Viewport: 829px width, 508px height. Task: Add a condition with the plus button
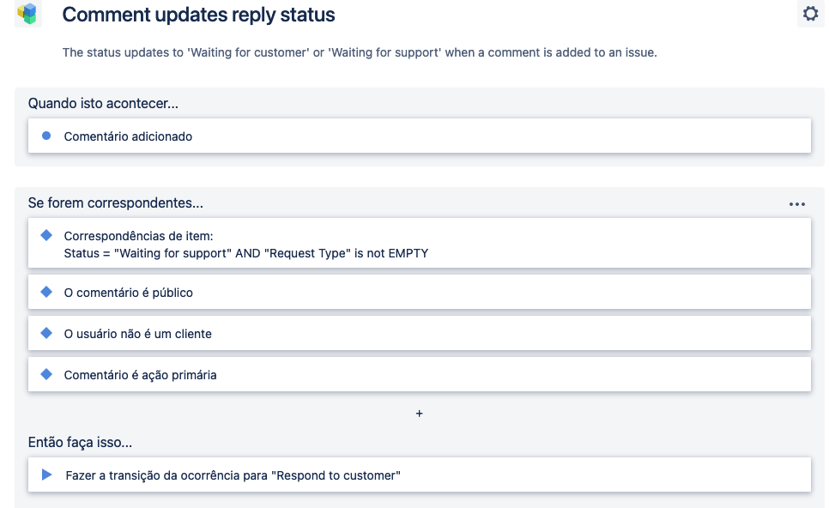[419, 414]
